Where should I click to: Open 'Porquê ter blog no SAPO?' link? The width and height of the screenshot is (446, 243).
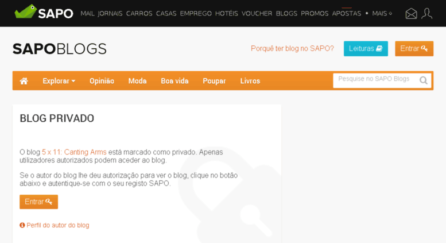pyautogui.click(x=292, y=49)
